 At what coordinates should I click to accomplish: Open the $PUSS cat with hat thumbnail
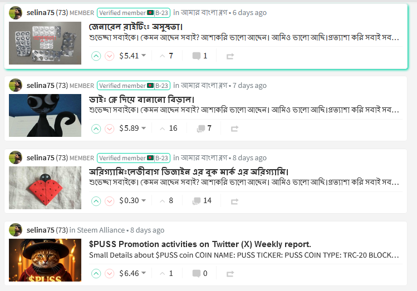(x=45, y=260)
